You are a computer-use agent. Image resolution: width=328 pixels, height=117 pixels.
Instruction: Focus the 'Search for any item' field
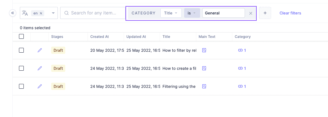93,13
